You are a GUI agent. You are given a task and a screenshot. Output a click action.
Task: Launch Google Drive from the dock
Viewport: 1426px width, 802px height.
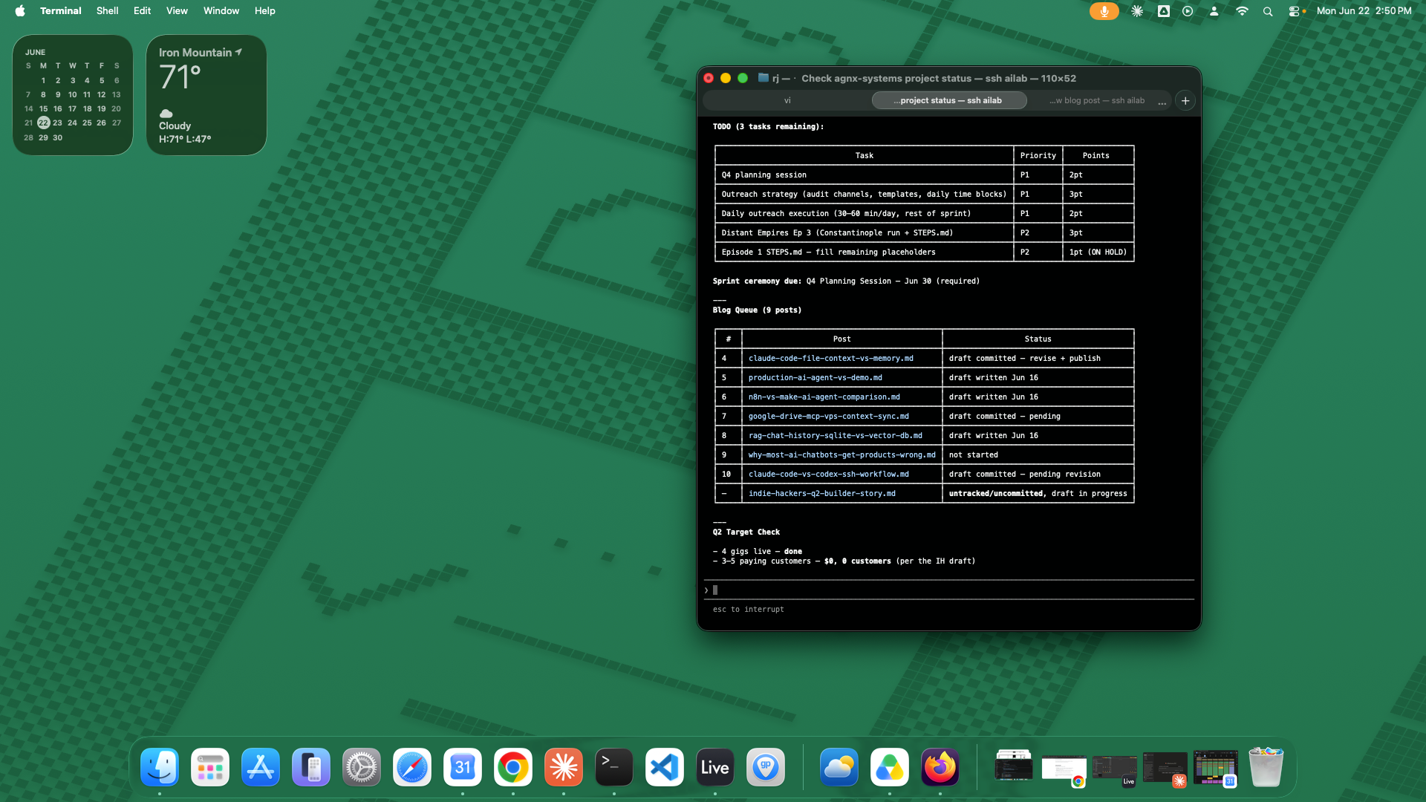[890, 767]
